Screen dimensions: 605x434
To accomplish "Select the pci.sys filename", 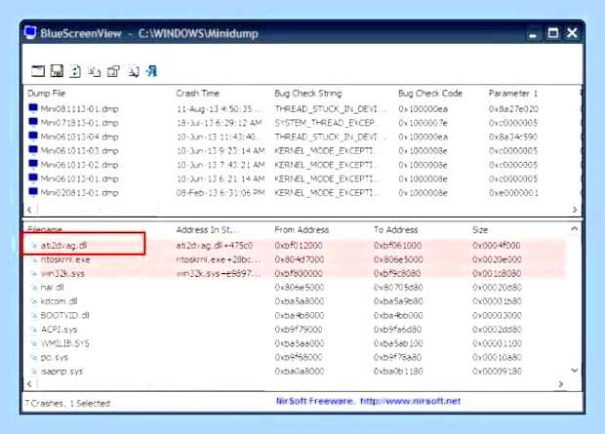I will coord(55,358).
